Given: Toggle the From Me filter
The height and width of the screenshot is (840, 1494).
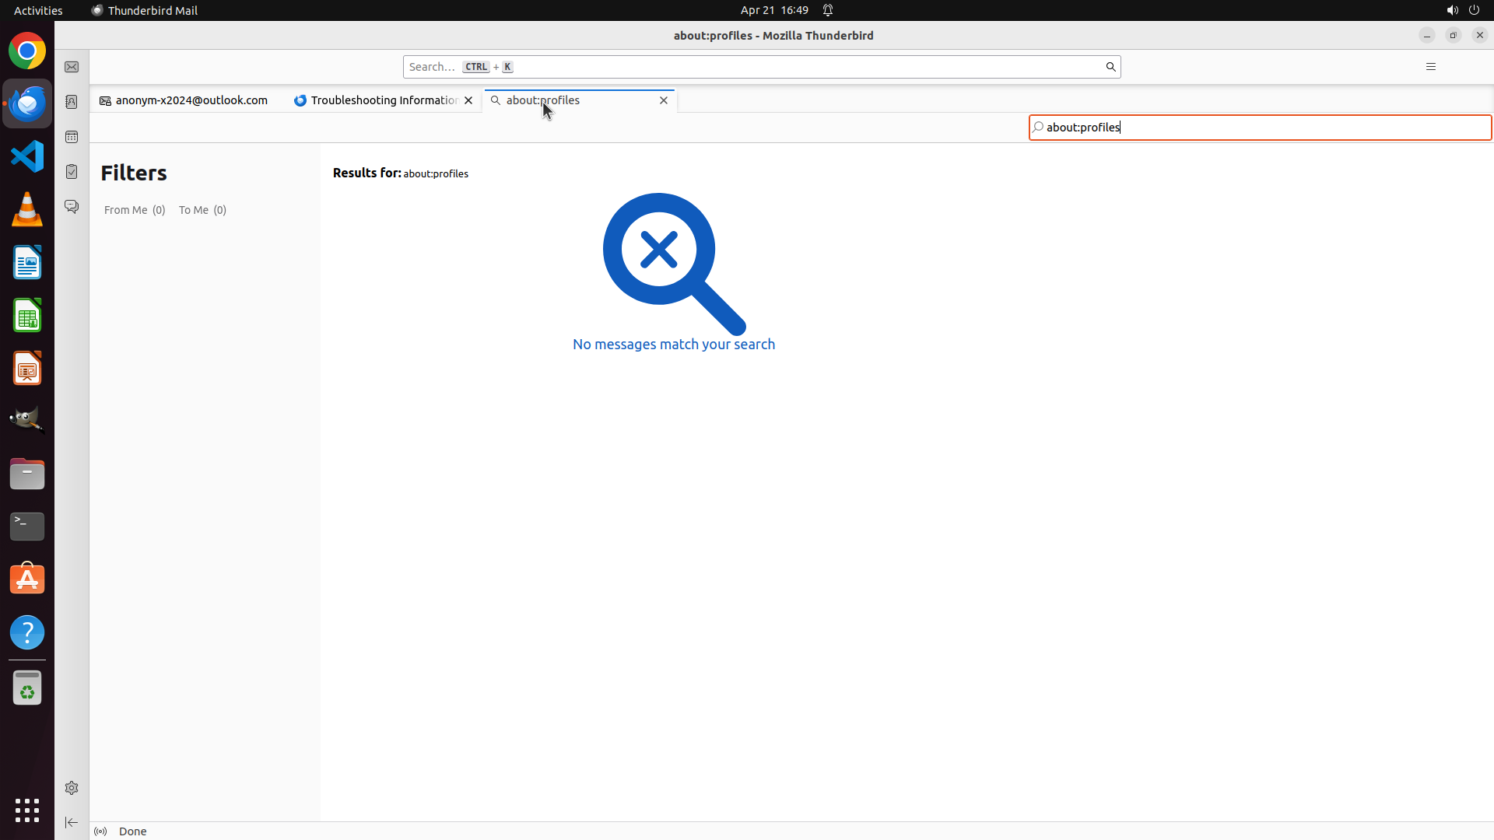Looking at the screenshot, I should [x=135, y=210].
